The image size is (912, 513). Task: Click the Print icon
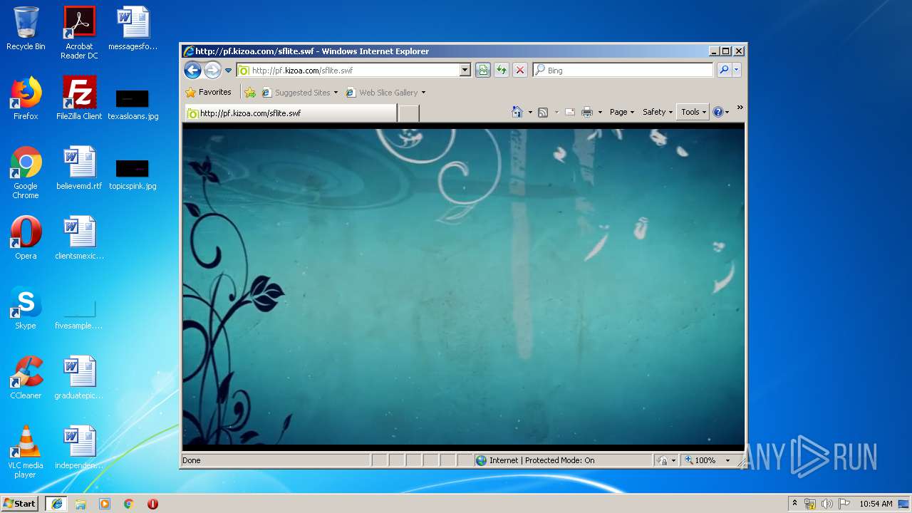point(587,112)
